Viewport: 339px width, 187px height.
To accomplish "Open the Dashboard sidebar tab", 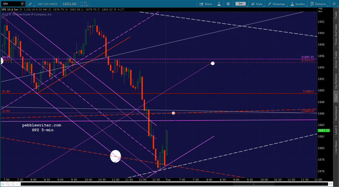I will [x=336, y=113].
